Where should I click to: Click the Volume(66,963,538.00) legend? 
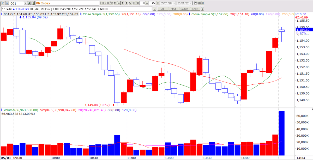21,110
